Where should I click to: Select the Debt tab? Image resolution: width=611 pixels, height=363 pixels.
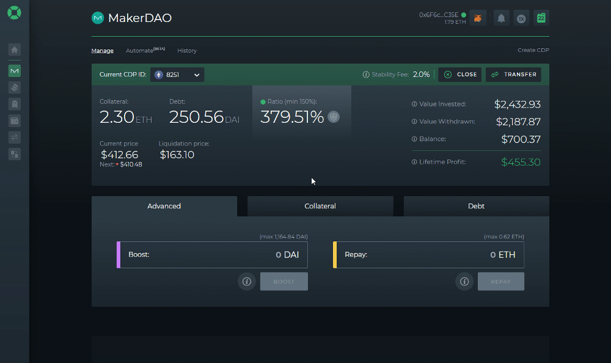tap(476, 207)
